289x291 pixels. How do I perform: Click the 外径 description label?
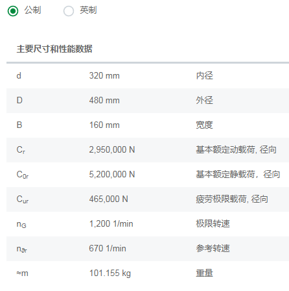click(x=204, y=101)
